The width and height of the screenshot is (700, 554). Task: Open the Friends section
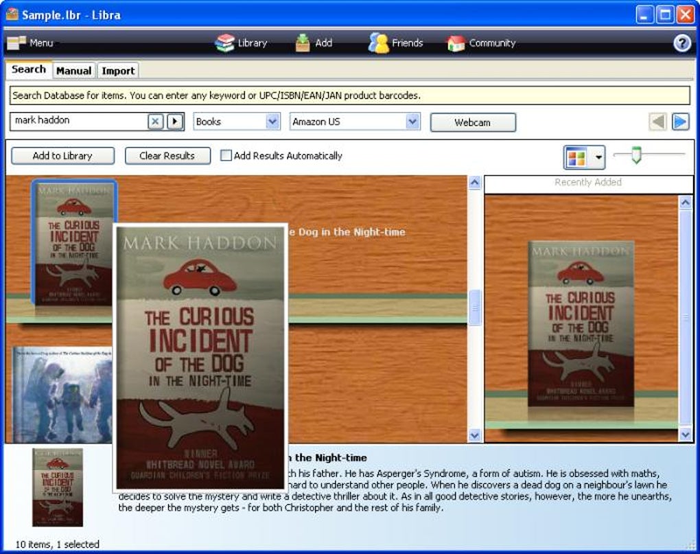click(395, 43)
